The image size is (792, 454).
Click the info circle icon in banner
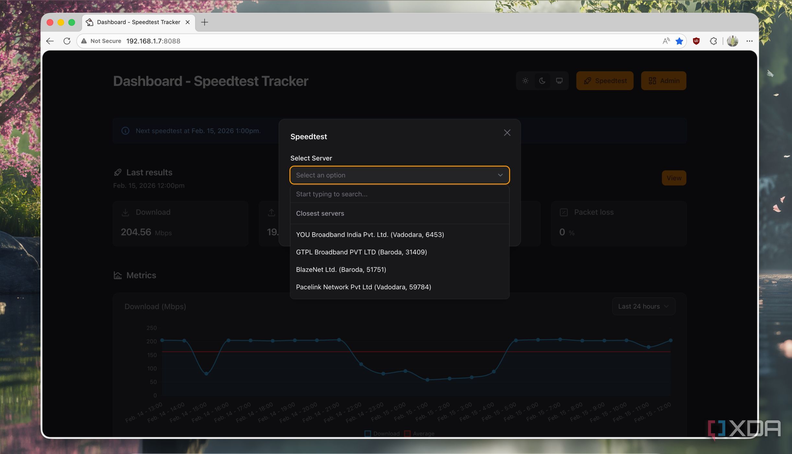coord(125,131)
